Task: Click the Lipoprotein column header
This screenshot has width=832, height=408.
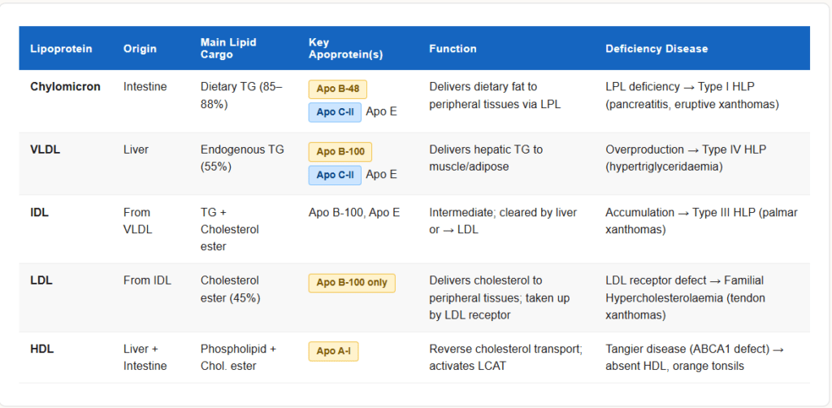Action: [x=61, y=49]
